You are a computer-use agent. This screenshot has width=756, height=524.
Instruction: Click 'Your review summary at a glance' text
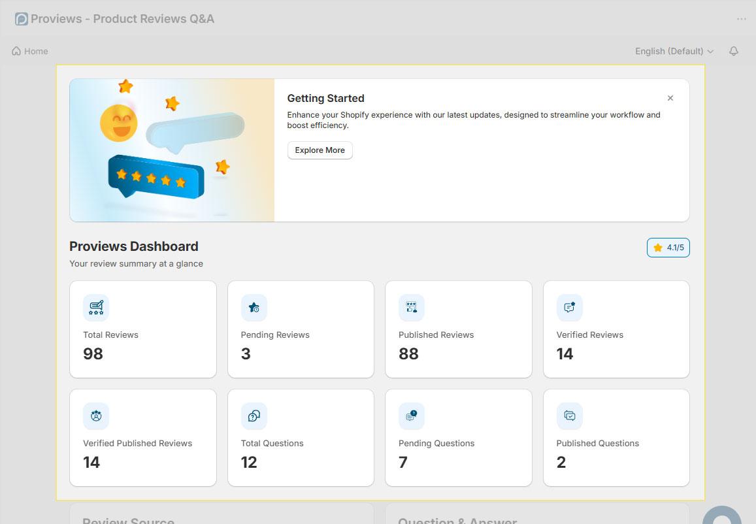point(136,264)
